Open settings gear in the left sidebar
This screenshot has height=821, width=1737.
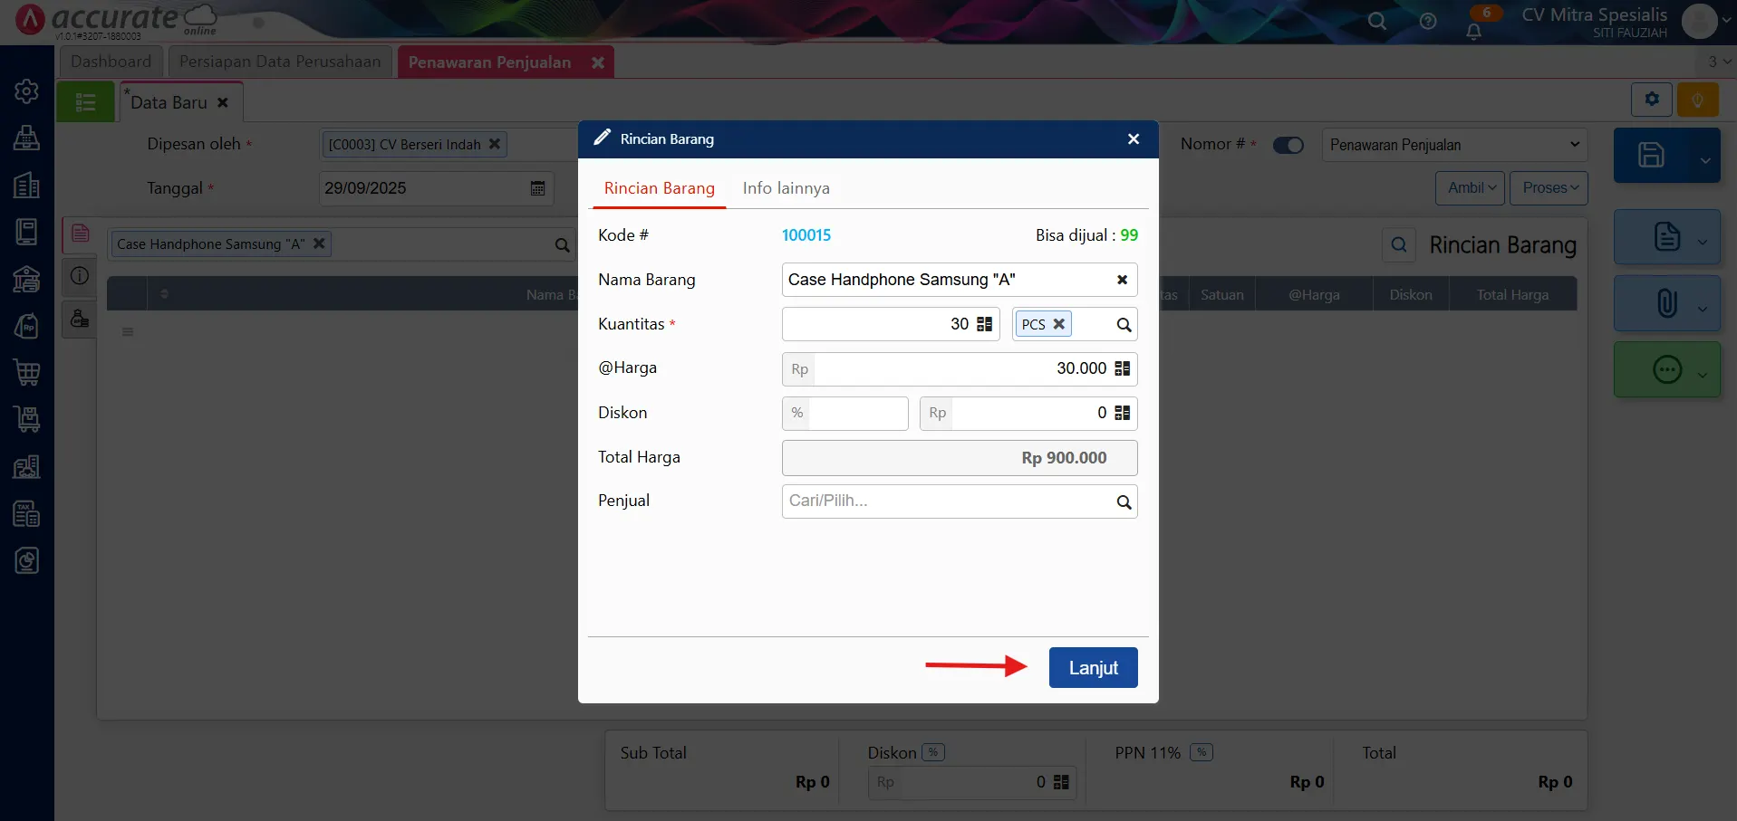click(26, 91)
